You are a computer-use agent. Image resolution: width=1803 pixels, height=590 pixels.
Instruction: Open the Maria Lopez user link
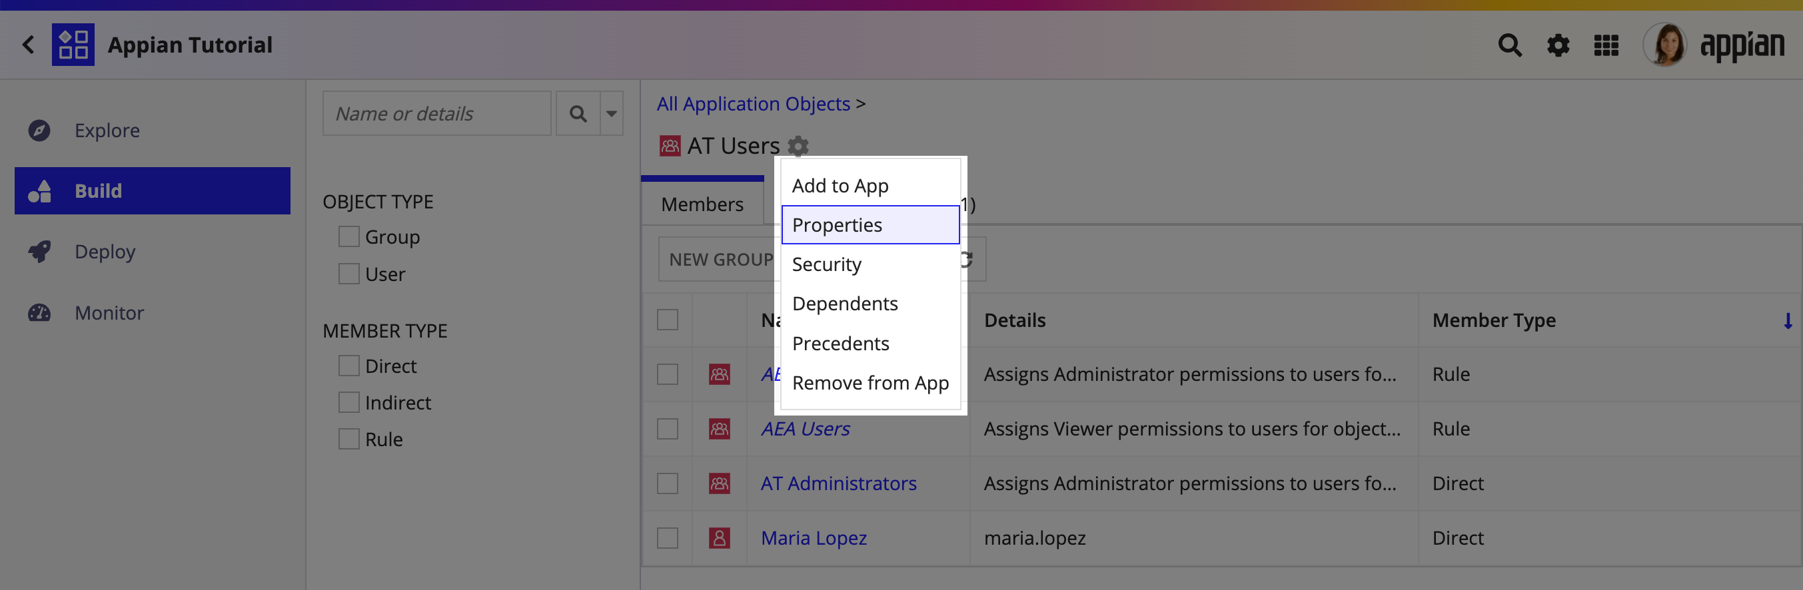[814, 537]
